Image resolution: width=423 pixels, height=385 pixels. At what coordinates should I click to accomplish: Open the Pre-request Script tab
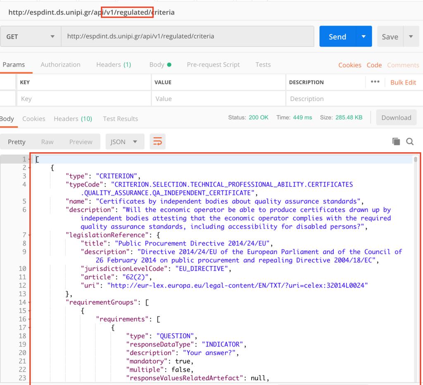tap(213, 65)
